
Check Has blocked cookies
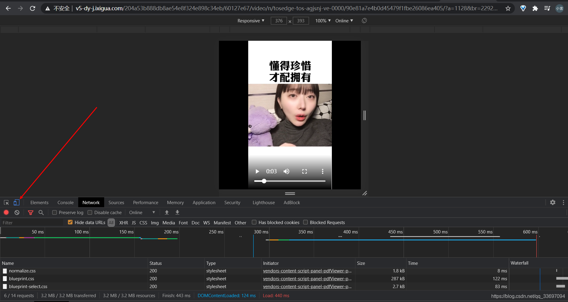click(x=254, y=222)
